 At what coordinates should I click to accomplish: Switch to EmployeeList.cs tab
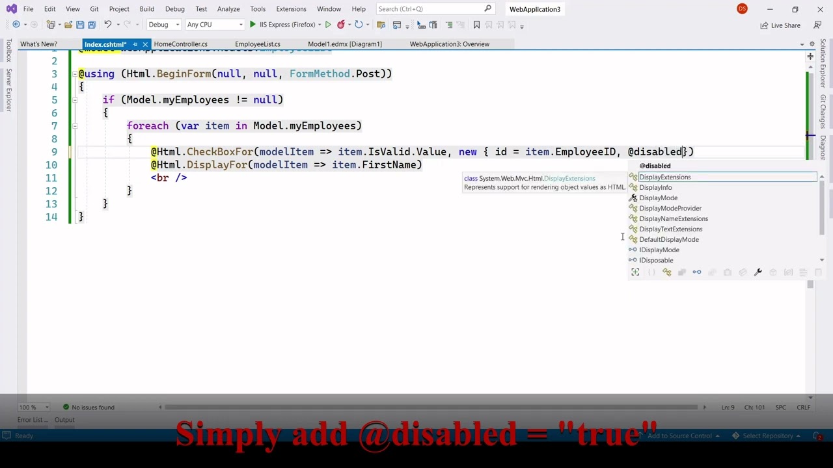(258, 44)
